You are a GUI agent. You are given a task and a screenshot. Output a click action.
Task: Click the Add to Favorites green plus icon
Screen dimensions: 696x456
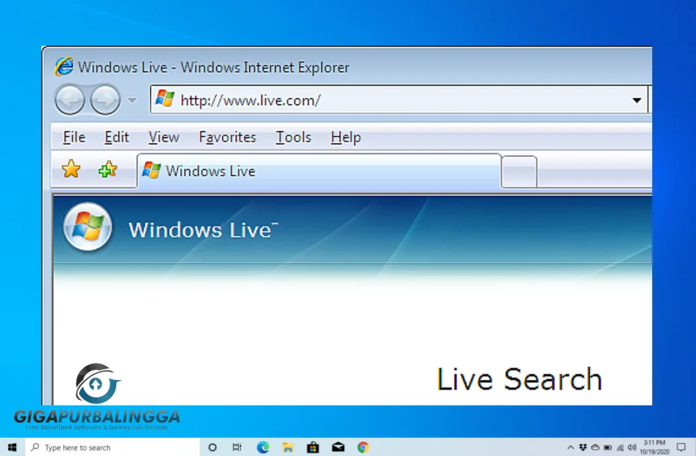click(106, 170)
